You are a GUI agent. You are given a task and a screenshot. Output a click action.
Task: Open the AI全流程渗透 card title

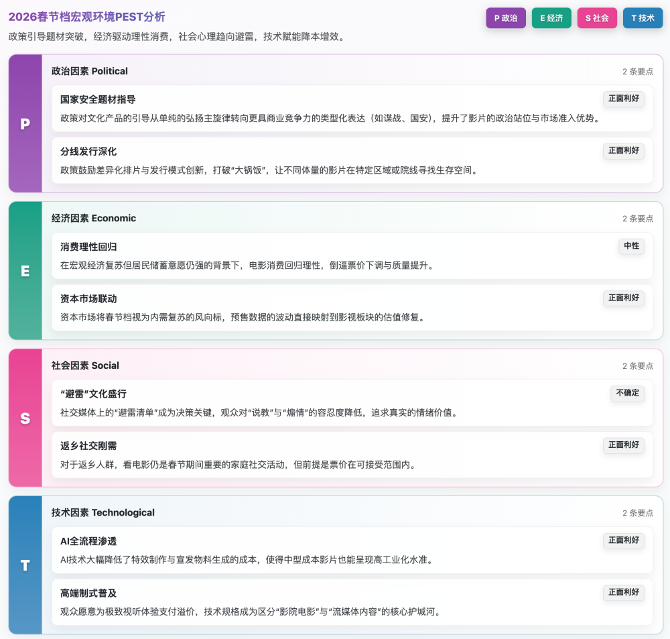pos(88,541)
